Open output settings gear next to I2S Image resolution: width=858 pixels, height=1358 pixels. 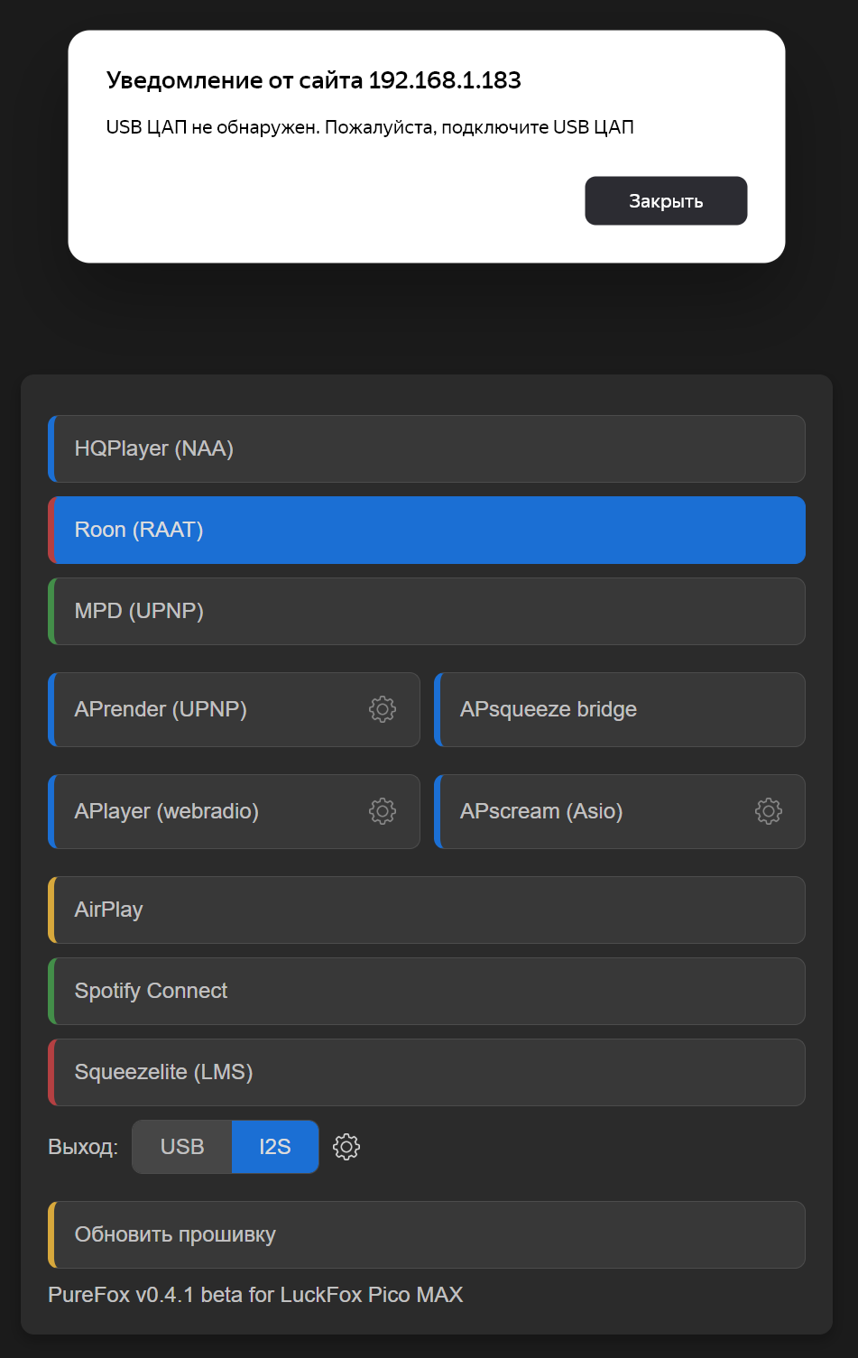pyautogui.click(x=346, y=1147)
